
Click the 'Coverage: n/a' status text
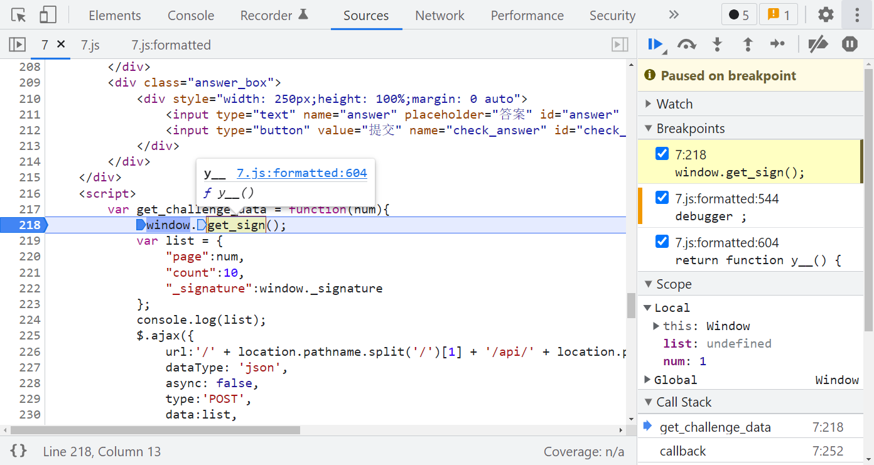pyautogui.click(x=584, y=451)
